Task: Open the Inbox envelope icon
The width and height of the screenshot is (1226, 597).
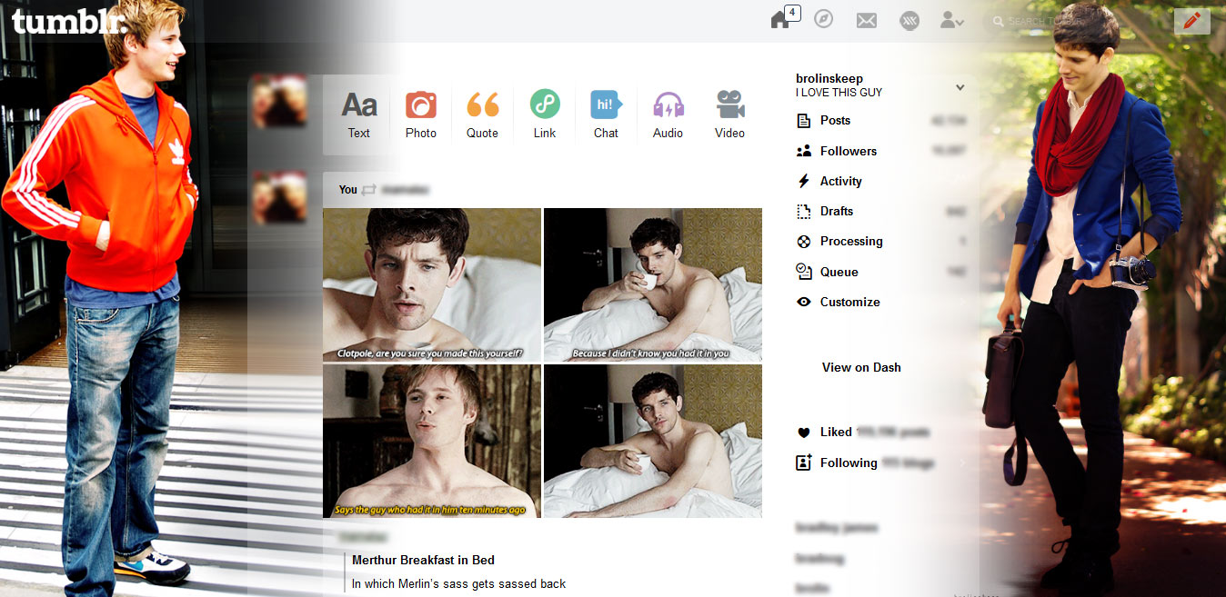Action: pyautogui.click(x=867, y=20)
